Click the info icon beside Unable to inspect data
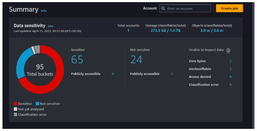 coord(228,50)
